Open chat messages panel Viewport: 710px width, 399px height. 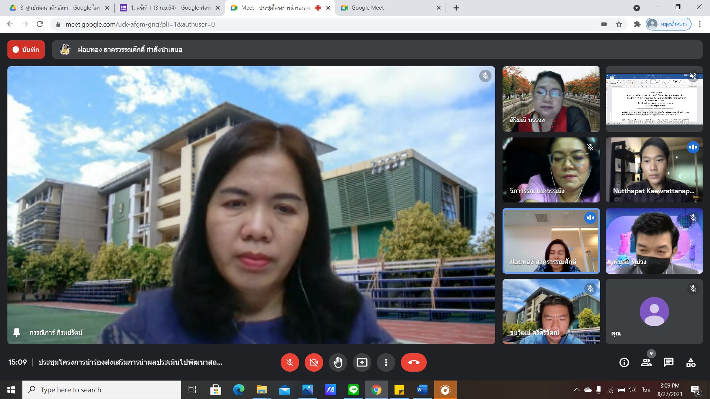(x=668, y=362)
